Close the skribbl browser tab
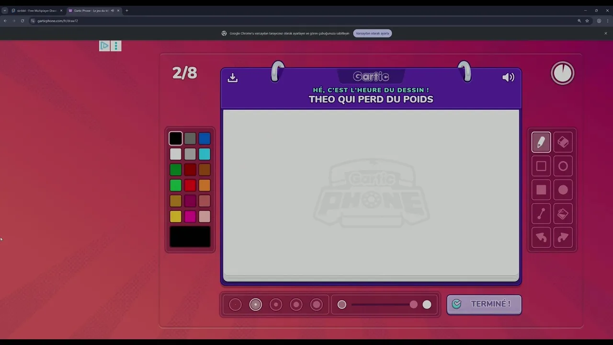 61,11
